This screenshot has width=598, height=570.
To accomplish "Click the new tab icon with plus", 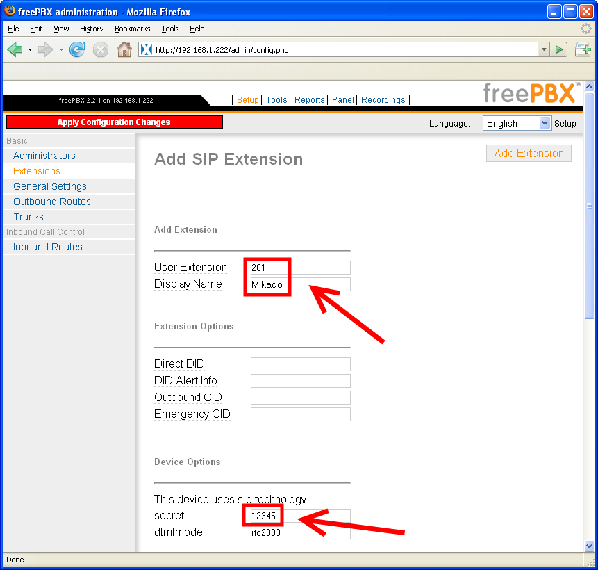I will tap(583, 49).
